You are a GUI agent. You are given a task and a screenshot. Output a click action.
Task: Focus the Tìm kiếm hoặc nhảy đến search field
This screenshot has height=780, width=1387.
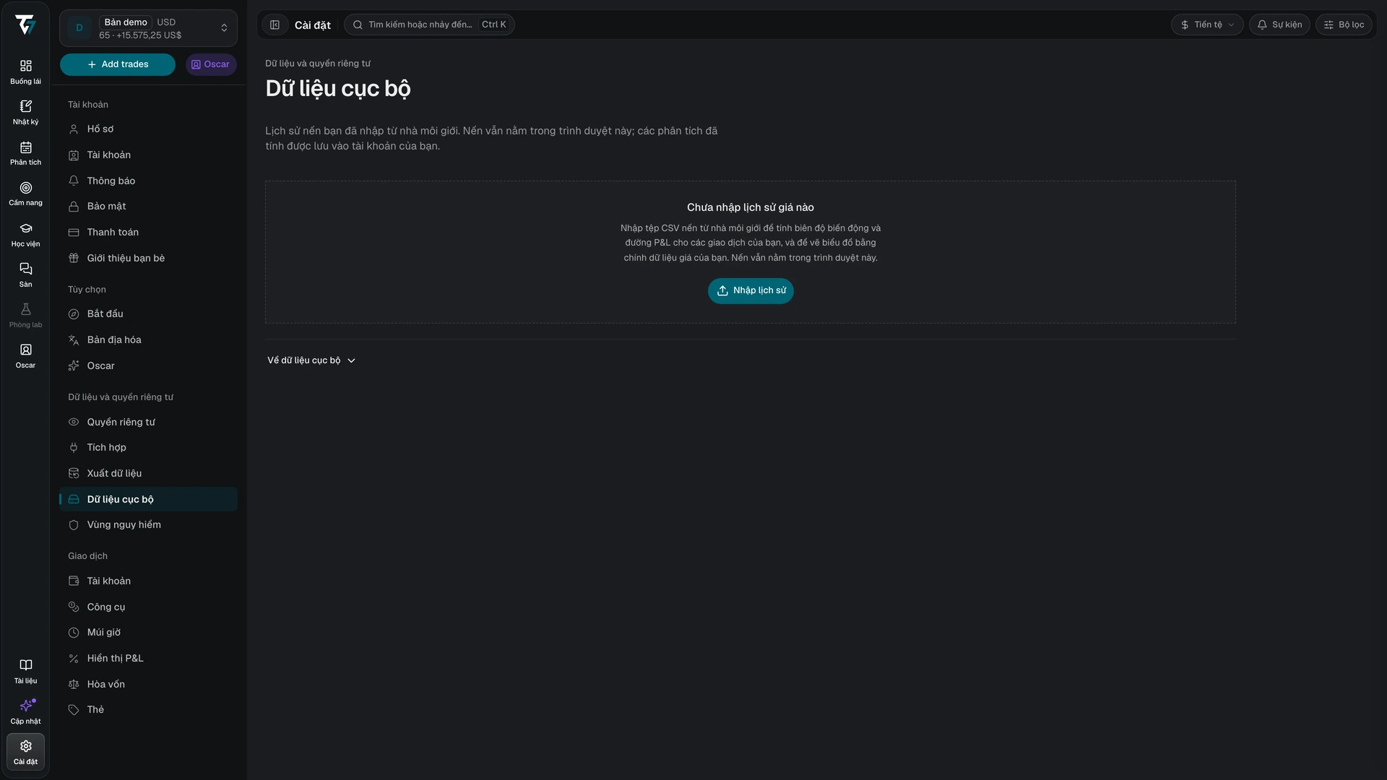(429, 25)
